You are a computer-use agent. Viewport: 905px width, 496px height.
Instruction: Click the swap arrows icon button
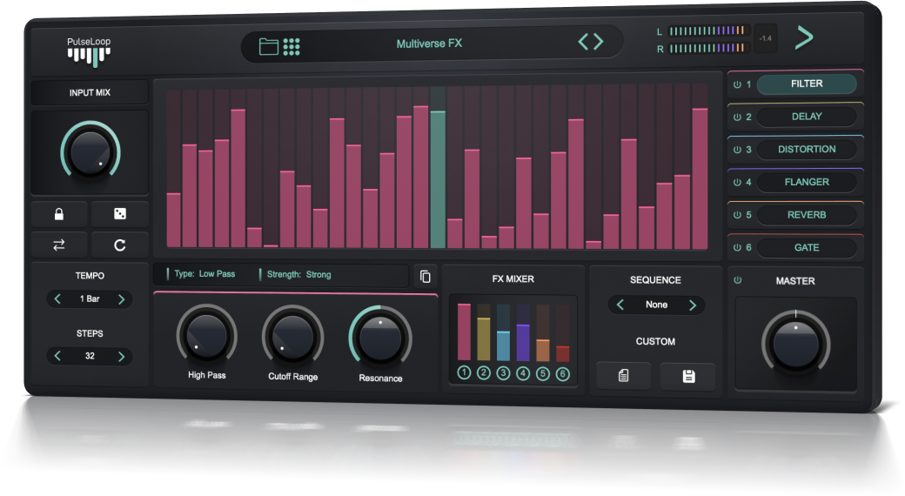coord(59,245)
